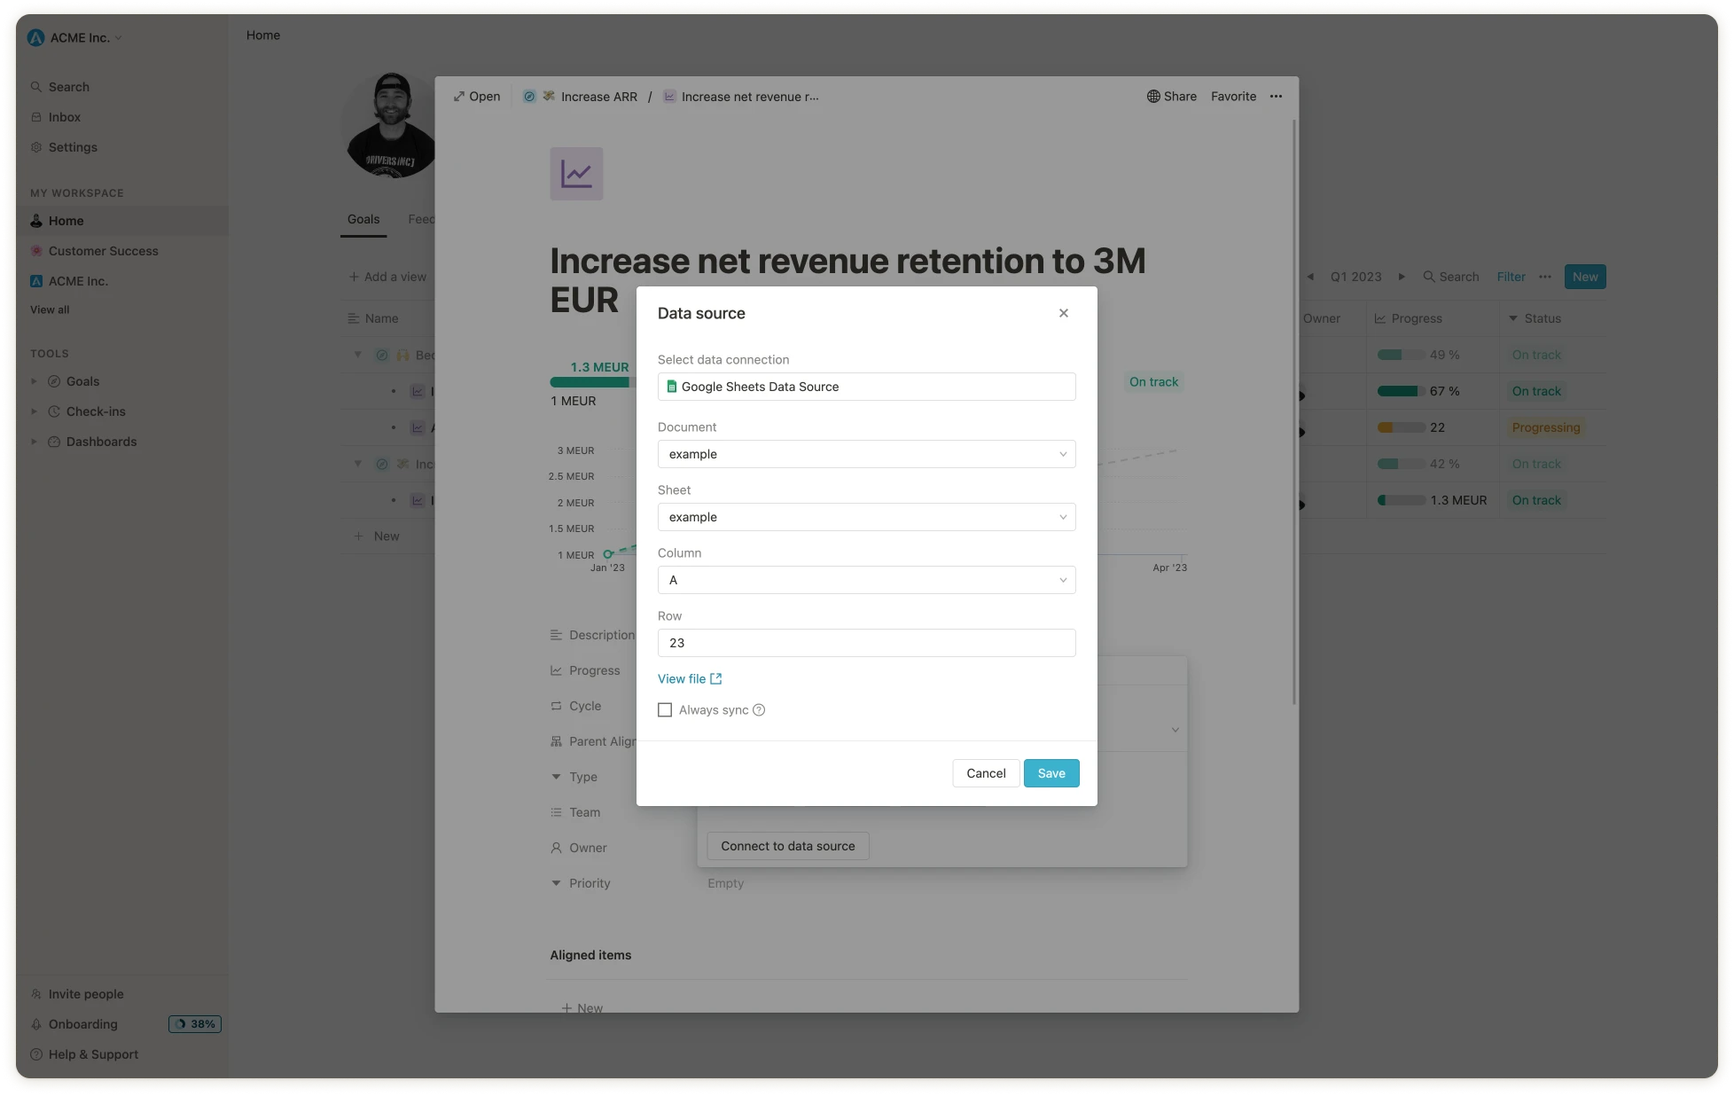Click the Google Sheets Data Source icon

672,387
